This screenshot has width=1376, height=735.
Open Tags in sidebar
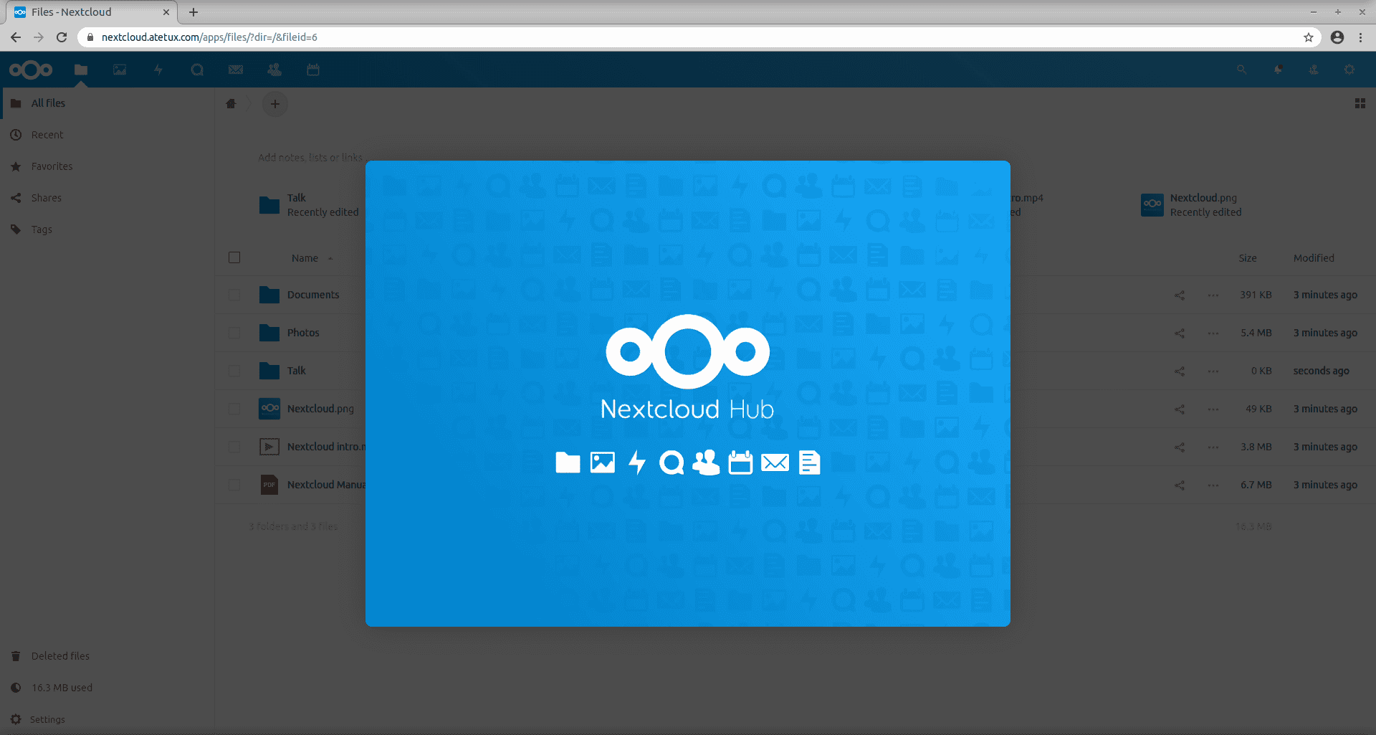[x=107, y=229]
